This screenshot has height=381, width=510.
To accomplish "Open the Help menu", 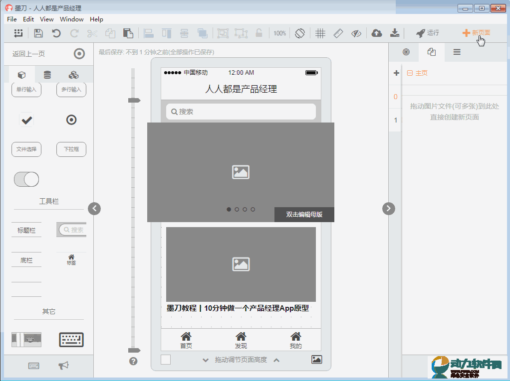I will [96, 19].
